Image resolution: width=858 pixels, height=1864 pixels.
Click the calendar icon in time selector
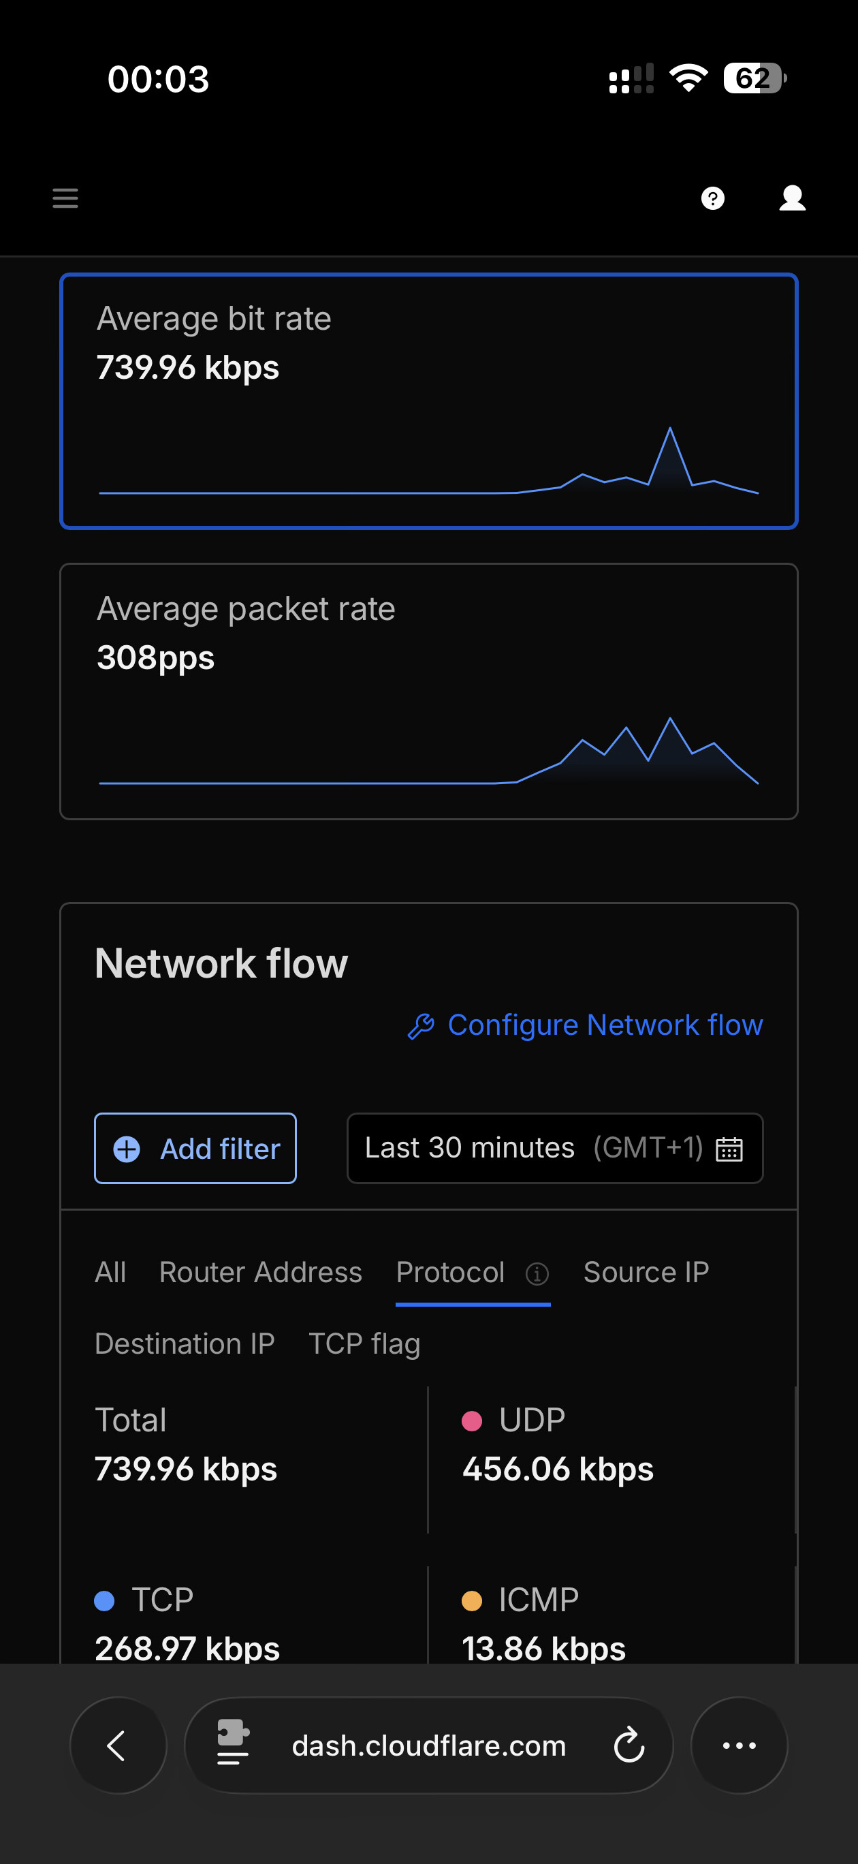(729, 1149)
